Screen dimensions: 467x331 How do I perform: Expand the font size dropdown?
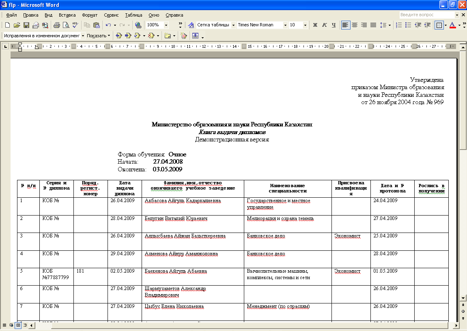[x=305, y=25]
